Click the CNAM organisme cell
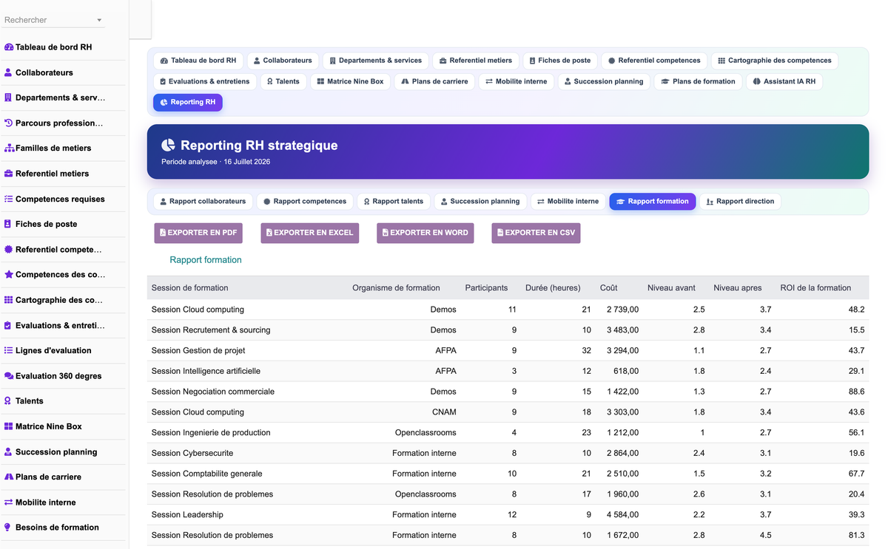This screenshot has height=549, width=888. coord(444,412)
